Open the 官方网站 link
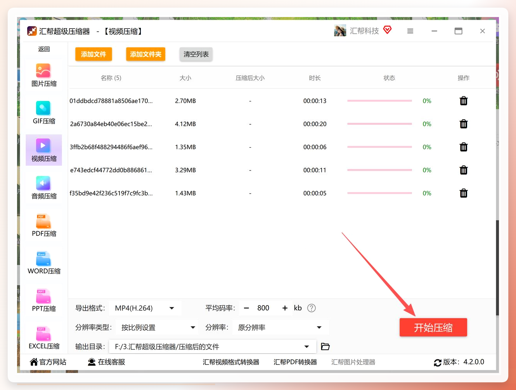This screenshot has width=516, height=390. (x=48, y=362)
